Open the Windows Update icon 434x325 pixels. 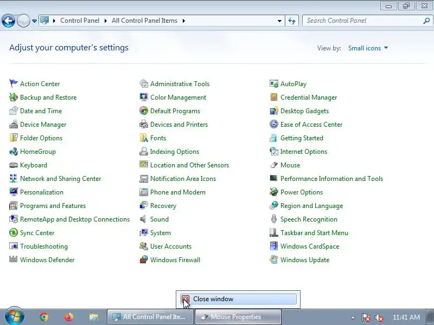pos(274,259)
